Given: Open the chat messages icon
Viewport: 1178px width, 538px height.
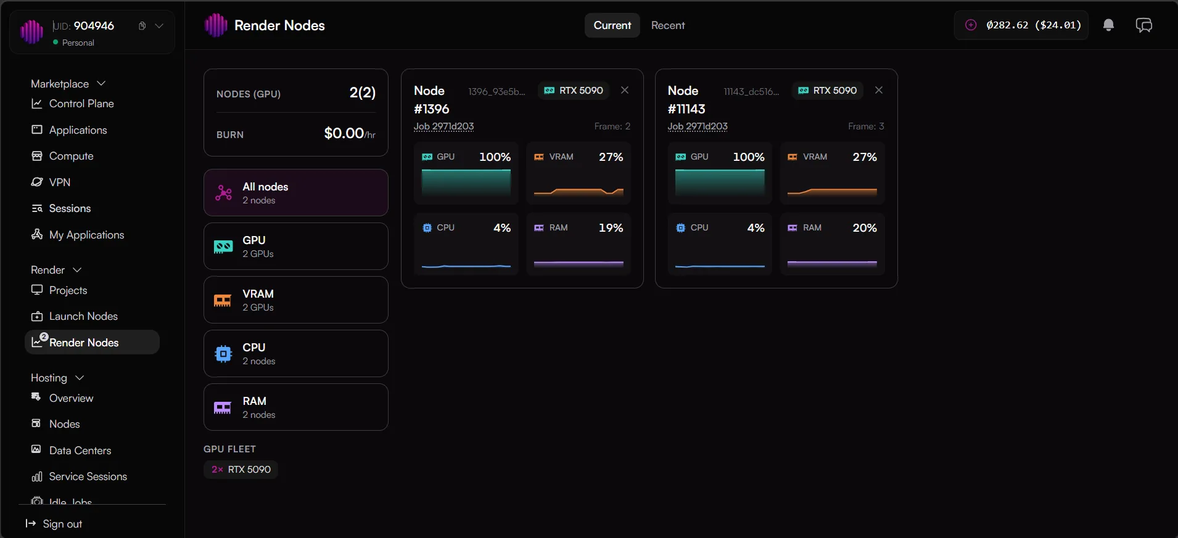Looking at the screenshot, I should [1144, 25].
